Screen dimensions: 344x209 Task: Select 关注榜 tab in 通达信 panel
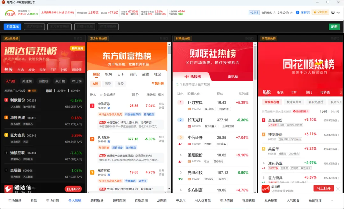(27, 81)
